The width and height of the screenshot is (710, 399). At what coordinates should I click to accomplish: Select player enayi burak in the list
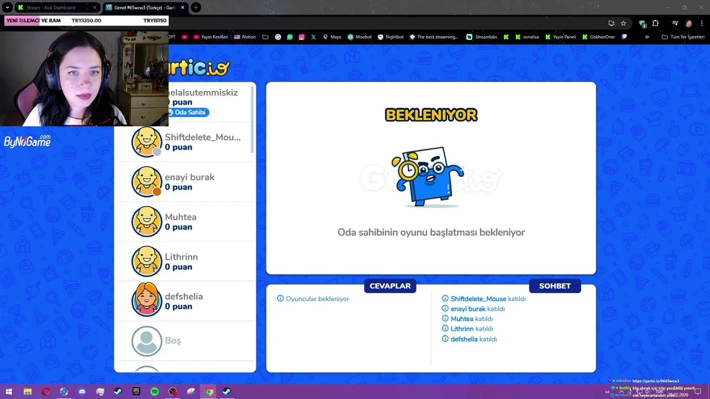pos(184,182)
